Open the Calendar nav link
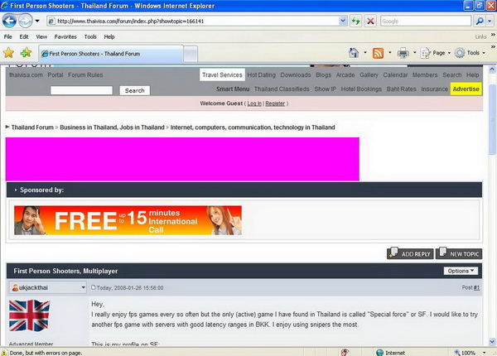This screenshot has width=497, height=356. click(395, 75)
